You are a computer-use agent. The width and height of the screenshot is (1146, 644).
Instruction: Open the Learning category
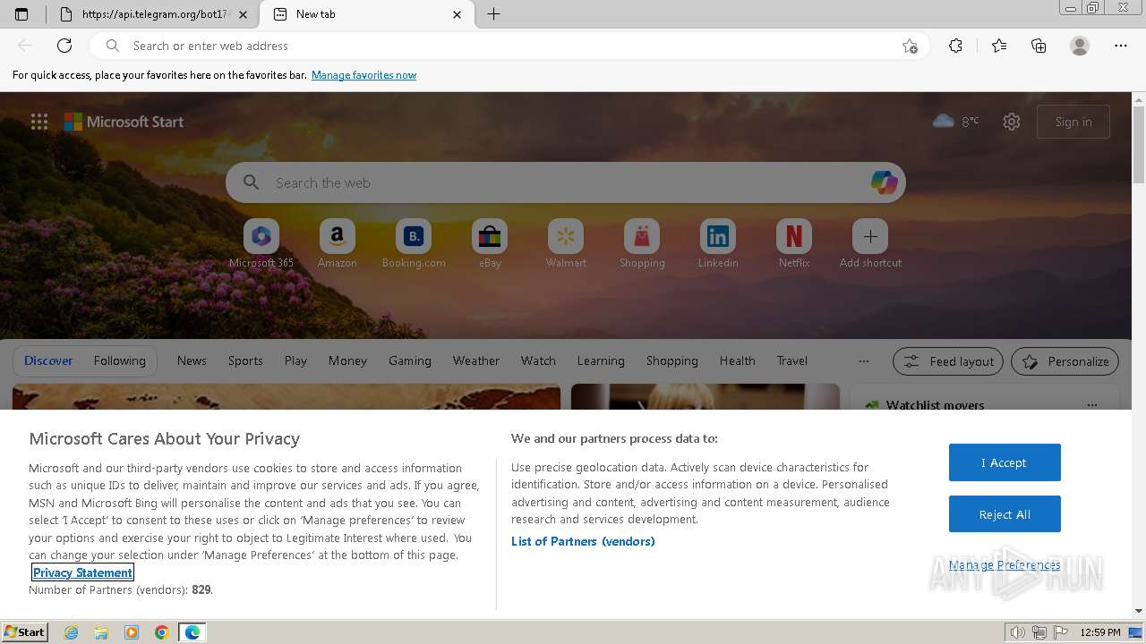click(601, 360)
